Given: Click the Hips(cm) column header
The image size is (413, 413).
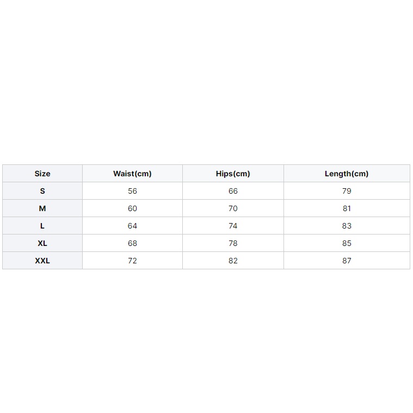Looking at the screenshot, I should (x=233, y=174).
